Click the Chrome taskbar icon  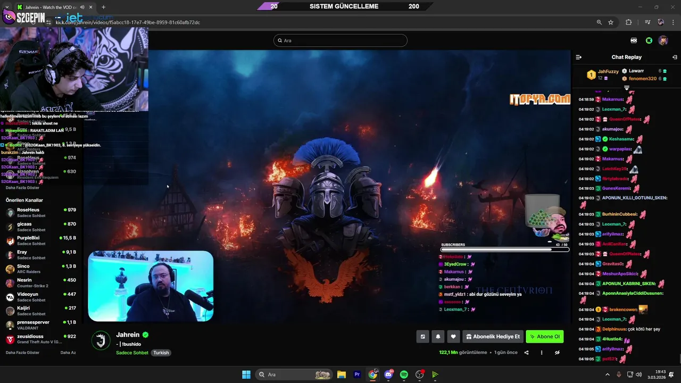(372, 374)
